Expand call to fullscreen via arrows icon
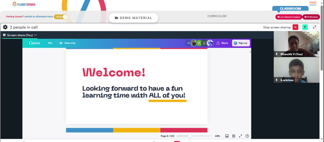 [315, 27]
